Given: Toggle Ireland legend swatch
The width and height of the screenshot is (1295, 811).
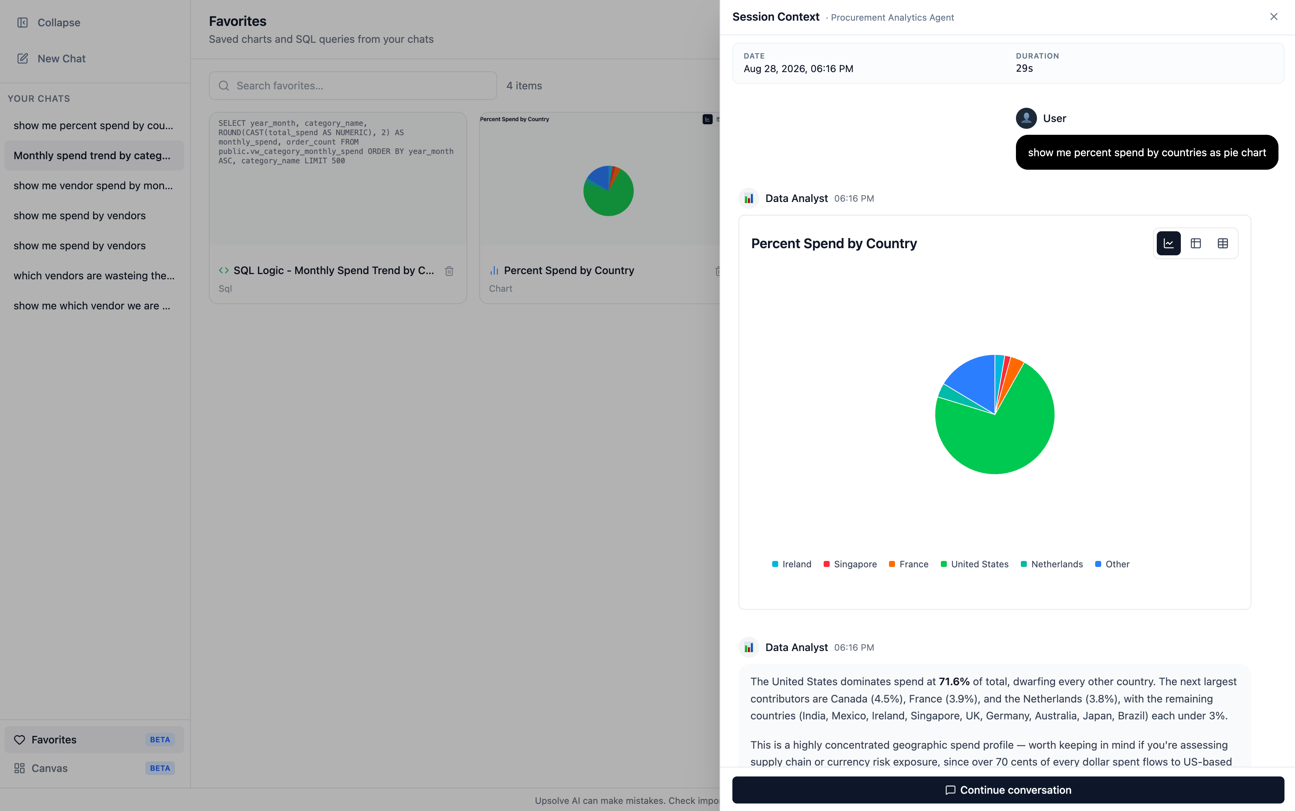Looking at the screenshot, I should (775, 564).
